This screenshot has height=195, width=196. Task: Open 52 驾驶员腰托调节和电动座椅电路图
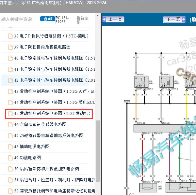click(x=55, y=191)
